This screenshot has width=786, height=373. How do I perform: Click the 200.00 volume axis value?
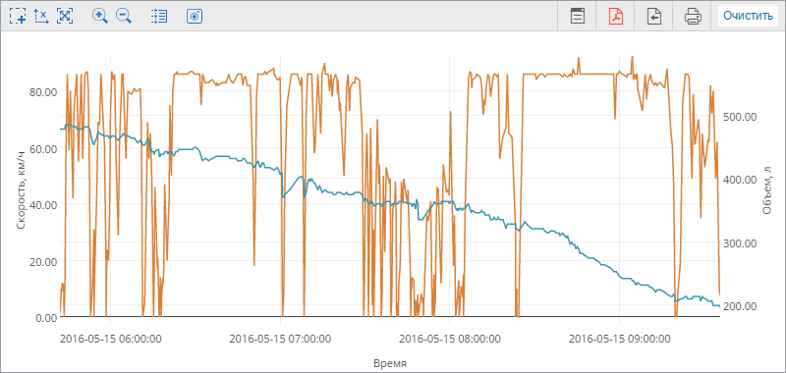coord(740,306)
